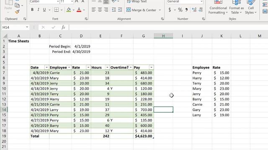Viewport: 268px width, 150px height.
Task: Apply red Font Color
Action: click(x=79, y=10)
